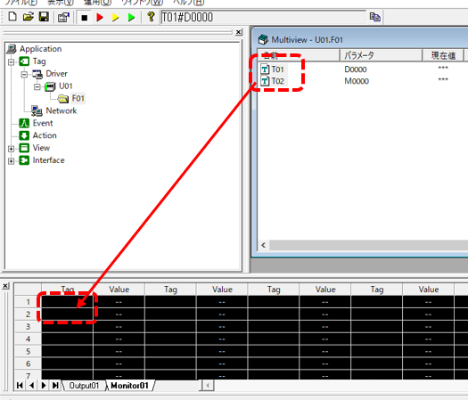The height and width of the screenshot is (400, 468).
Task: Click the red Run arrow
Action: [100, 17]
